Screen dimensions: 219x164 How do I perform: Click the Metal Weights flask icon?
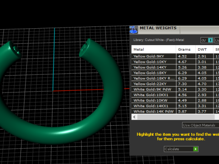[x=133, y=30]
